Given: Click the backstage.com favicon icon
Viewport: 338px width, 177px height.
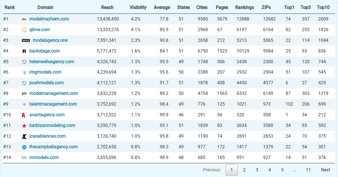Looking at the screenshot, I should (24, 51).
